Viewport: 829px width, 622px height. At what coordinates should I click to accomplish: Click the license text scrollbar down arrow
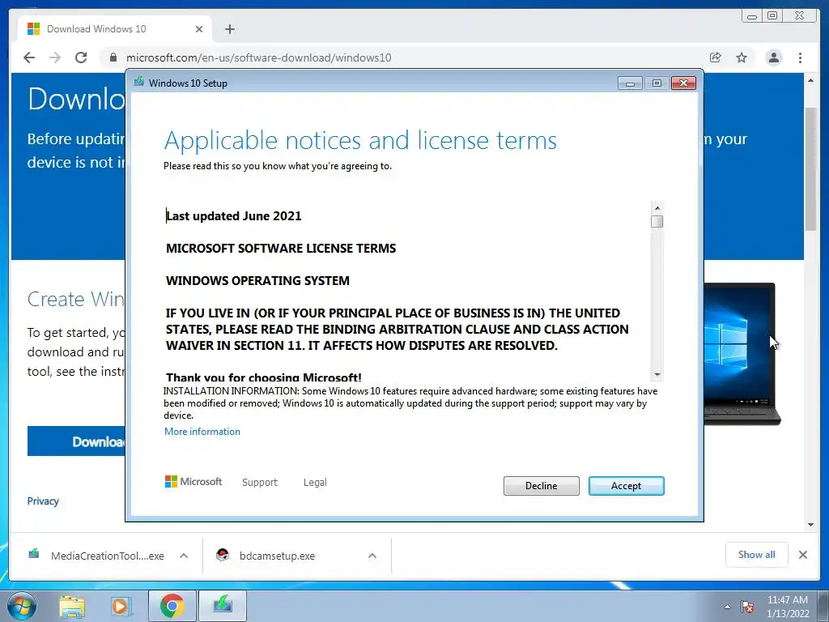tap(657, 374)
